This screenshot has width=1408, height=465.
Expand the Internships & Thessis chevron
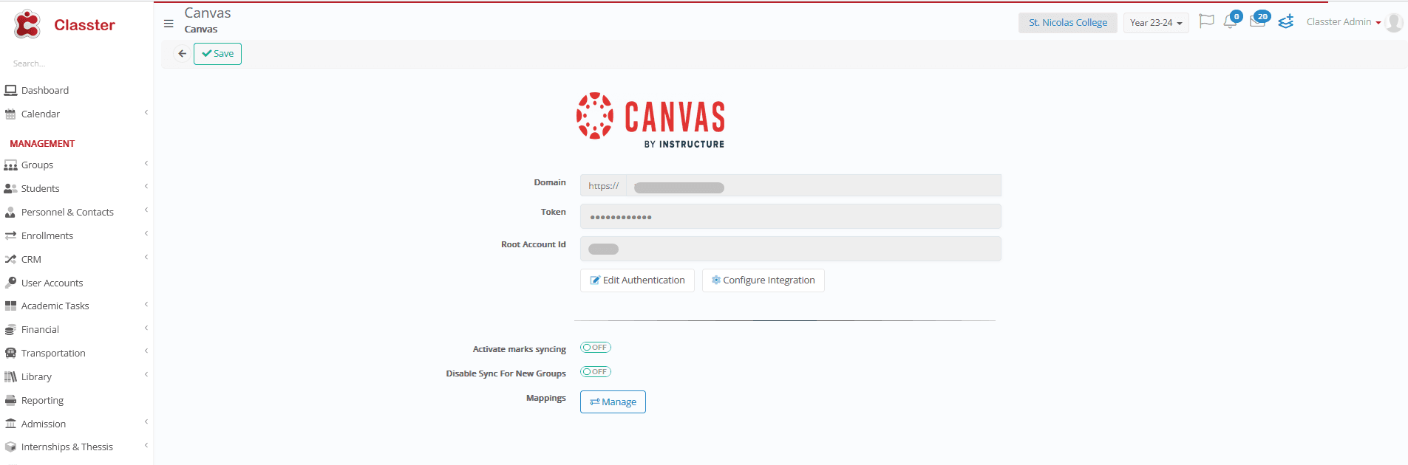(x=146, y=446)
